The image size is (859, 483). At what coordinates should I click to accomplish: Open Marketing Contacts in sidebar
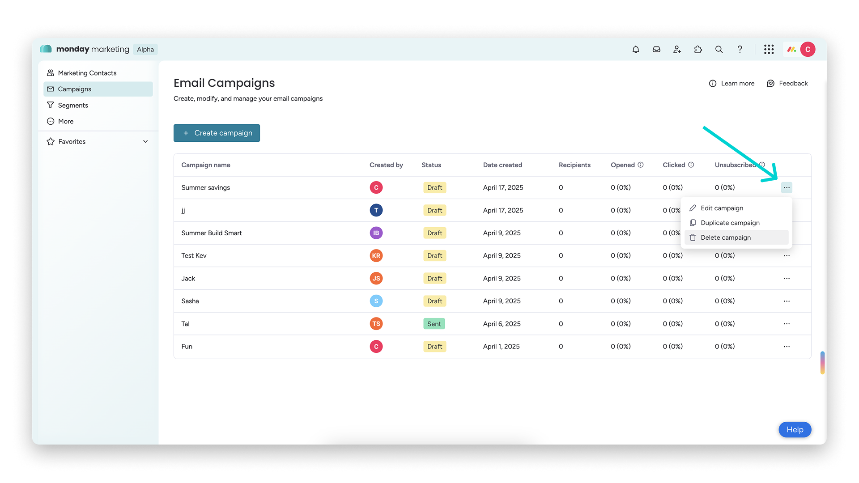(98, 73)
